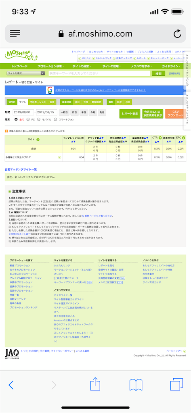Click the help icon next to CTR header
191x413 pixels.
[160, 138]
